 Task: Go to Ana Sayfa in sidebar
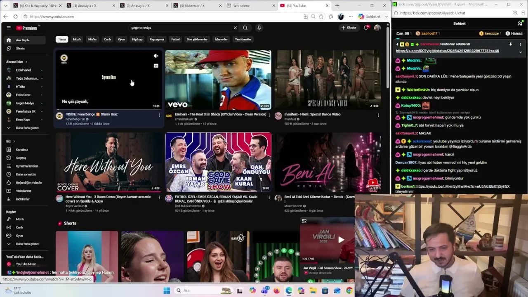coord(24,40)
